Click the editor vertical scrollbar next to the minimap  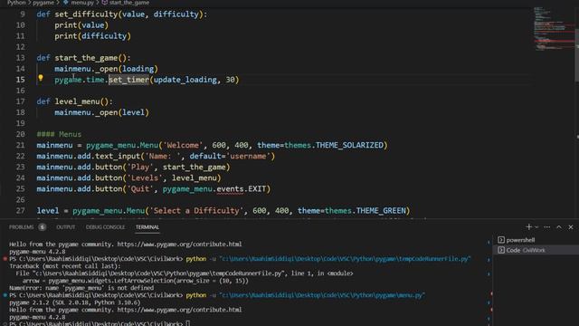click(x=577, y=55)
